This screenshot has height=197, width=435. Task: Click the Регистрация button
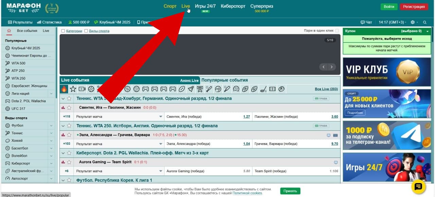(414, 7)
